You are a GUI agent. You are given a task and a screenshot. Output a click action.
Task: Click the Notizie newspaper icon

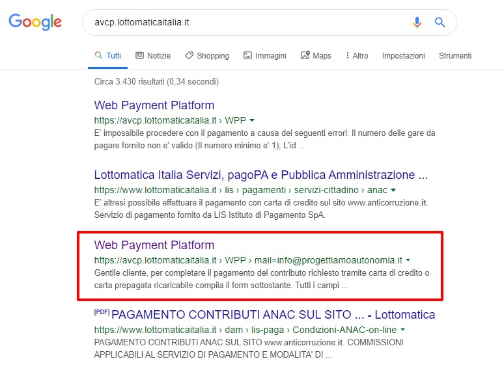[139, 55]
